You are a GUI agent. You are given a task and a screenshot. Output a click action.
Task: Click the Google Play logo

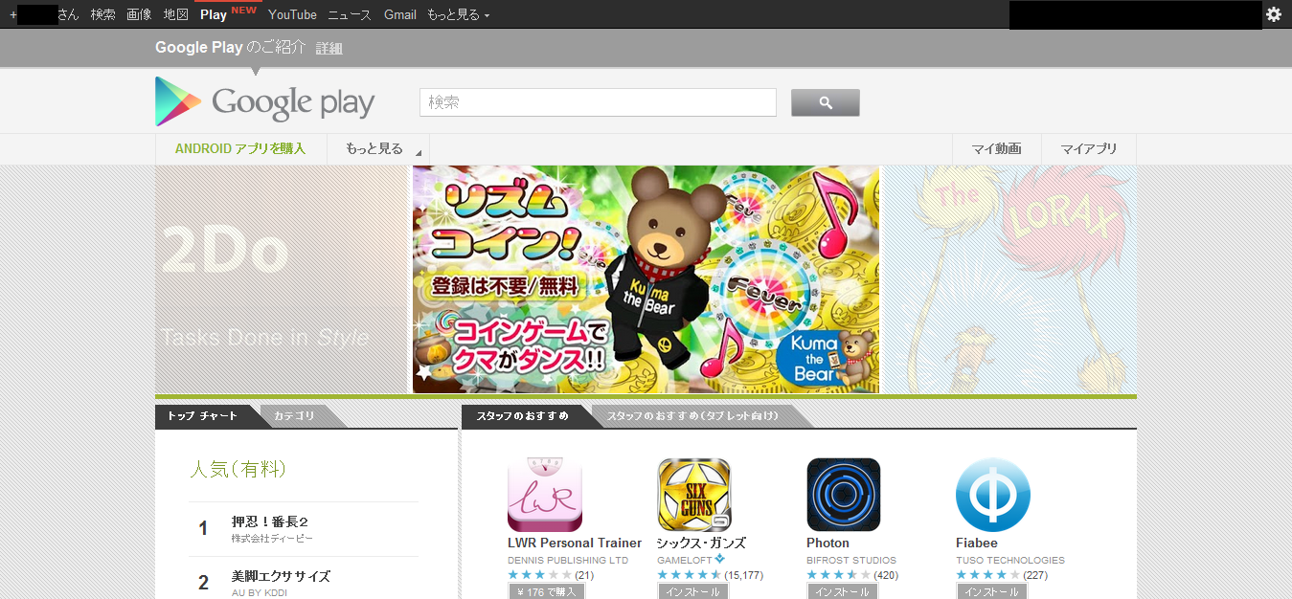pyautogui.click(x=265, y=102)
